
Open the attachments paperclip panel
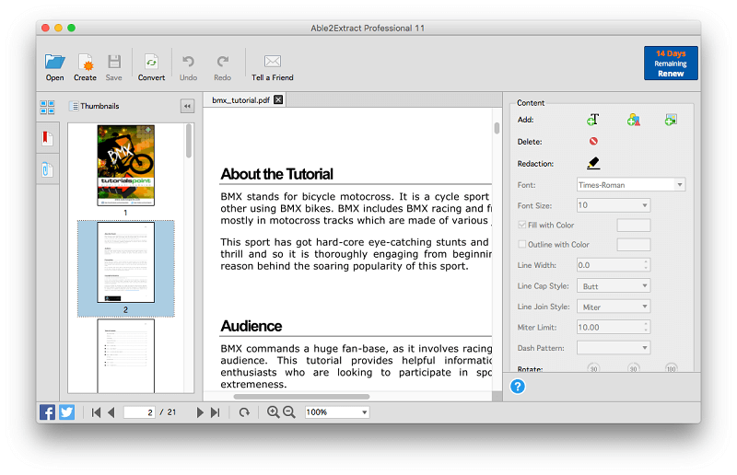pos(48,169)
